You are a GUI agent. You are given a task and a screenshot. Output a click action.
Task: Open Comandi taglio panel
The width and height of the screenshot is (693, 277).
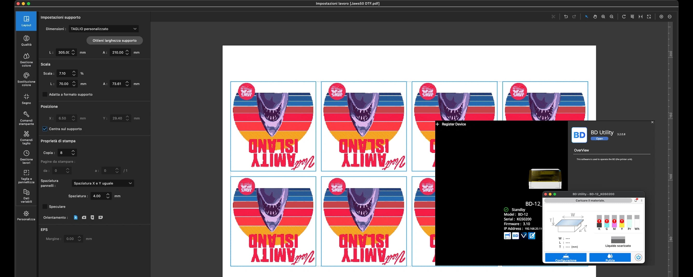pos(26,138)
